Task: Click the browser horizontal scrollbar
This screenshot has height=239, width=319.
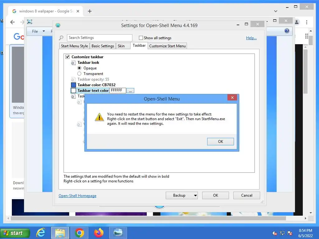Action: point(148,218)
